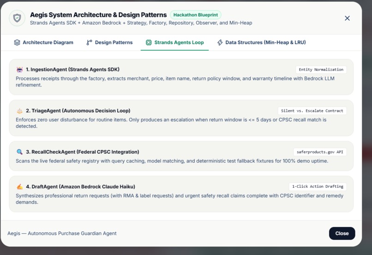Click the 1. IngestionAgent (Strands Agents SDK) heading

tap(72, 70)
